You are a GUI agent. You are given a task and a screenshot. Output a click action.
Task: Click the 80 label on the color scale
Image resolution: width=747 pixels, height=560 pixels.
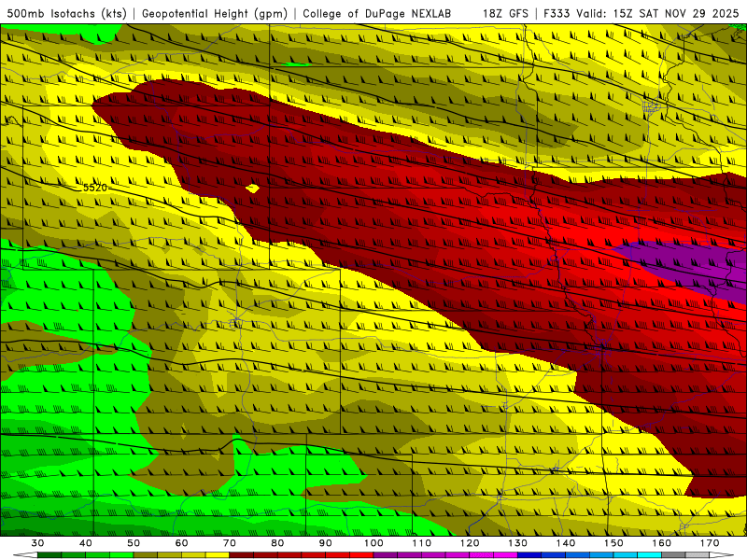pyautogui.click(x=277, y=543)
